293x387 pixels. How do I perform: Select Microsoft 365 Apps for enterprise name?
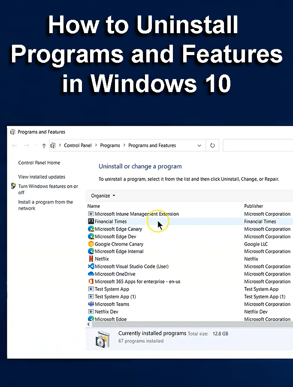tap(137, 281)
